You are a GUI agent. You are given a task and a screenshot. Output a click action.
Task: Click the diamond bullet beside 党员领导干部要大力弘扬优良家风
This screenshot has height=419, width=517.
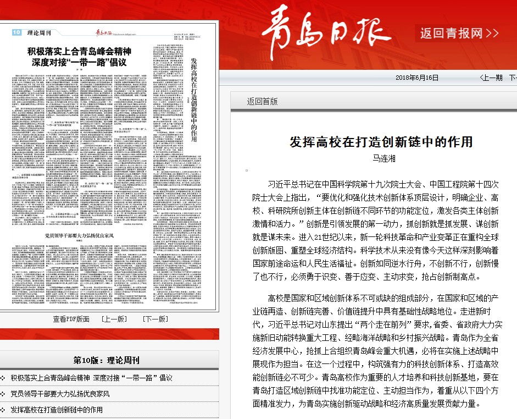click(x=3, y=394)
